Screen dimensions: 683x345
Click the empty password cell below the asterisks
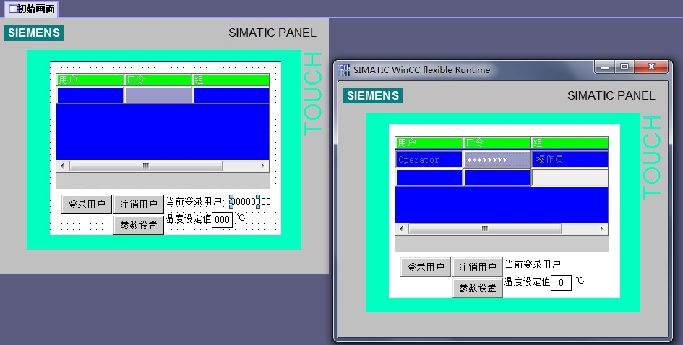(497, 177)
